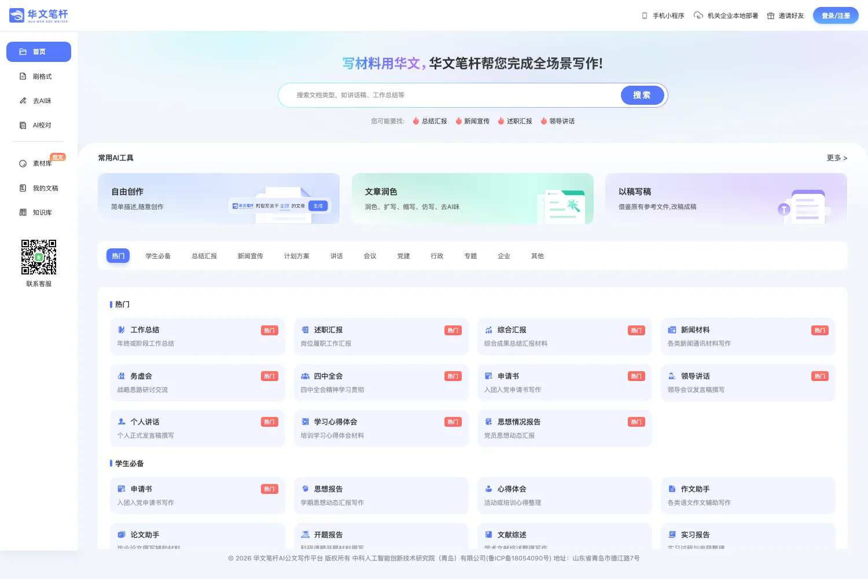The height and width of the screenshot is (579, 868).
Task: Click the 综合汇报 chart icon
Action: (488, 330)
